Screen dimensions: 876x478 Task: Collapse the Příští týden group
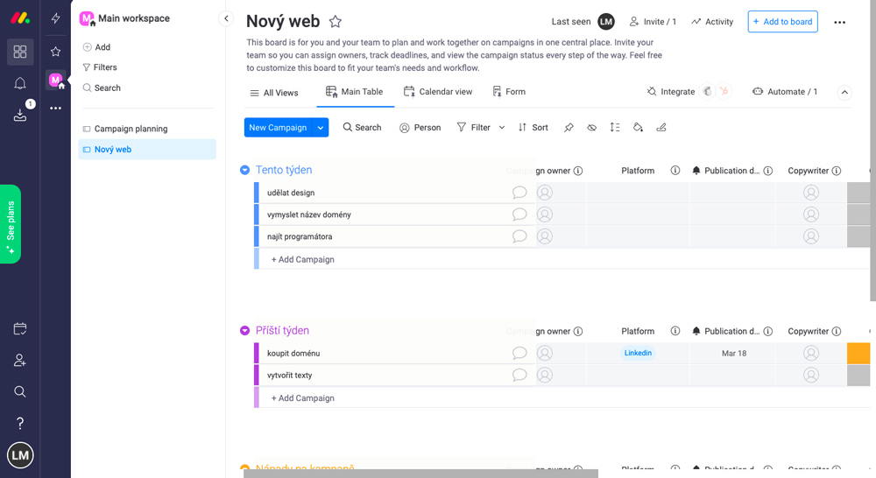[x=244, y=331]
